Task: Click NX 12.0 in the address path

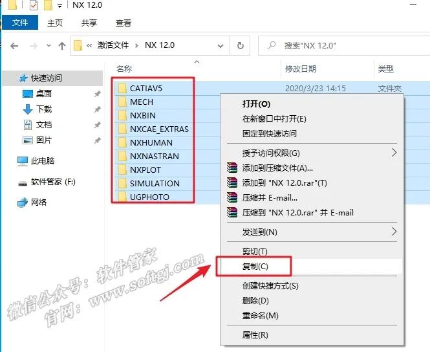Action: (x=160, y=45)
